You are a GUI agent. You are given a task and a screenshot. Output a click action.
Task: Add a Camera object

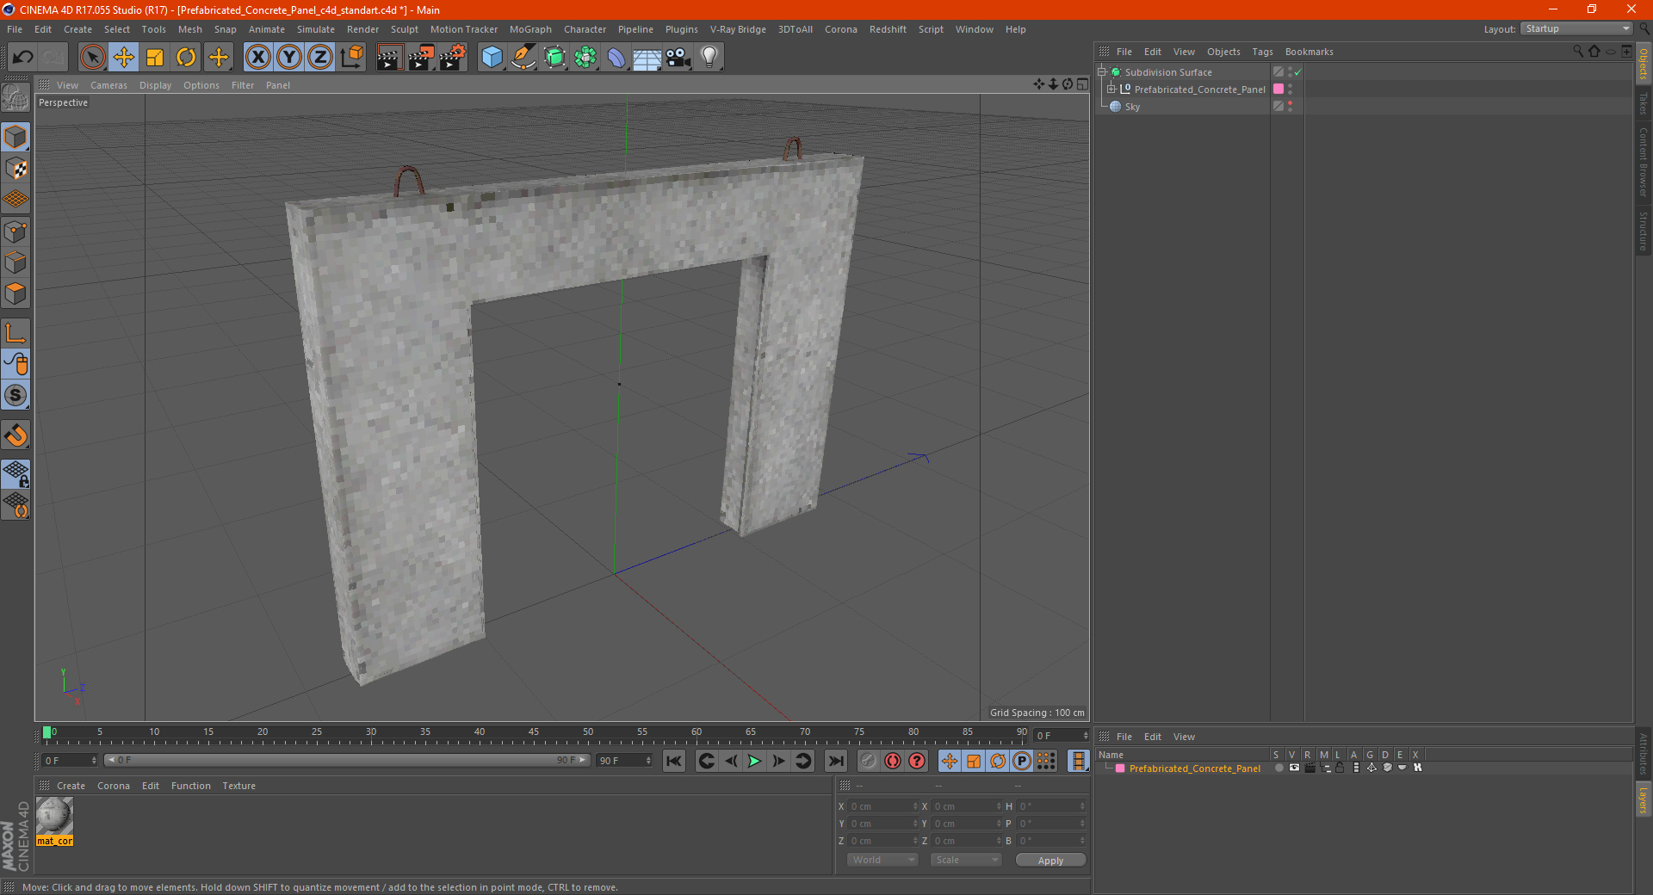pyautogui.click(x=678, y=58)
